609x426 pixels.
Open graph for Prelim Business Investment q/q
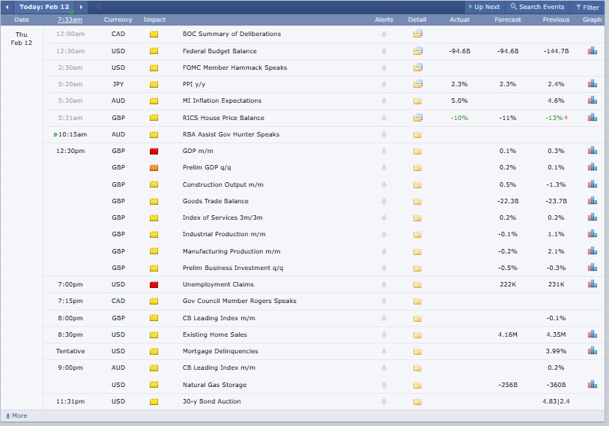[x=593, y=267]
